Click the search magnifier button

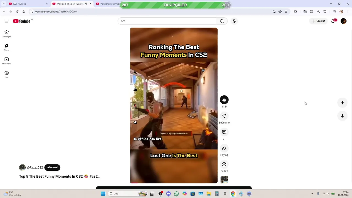(x=222, y=21)
